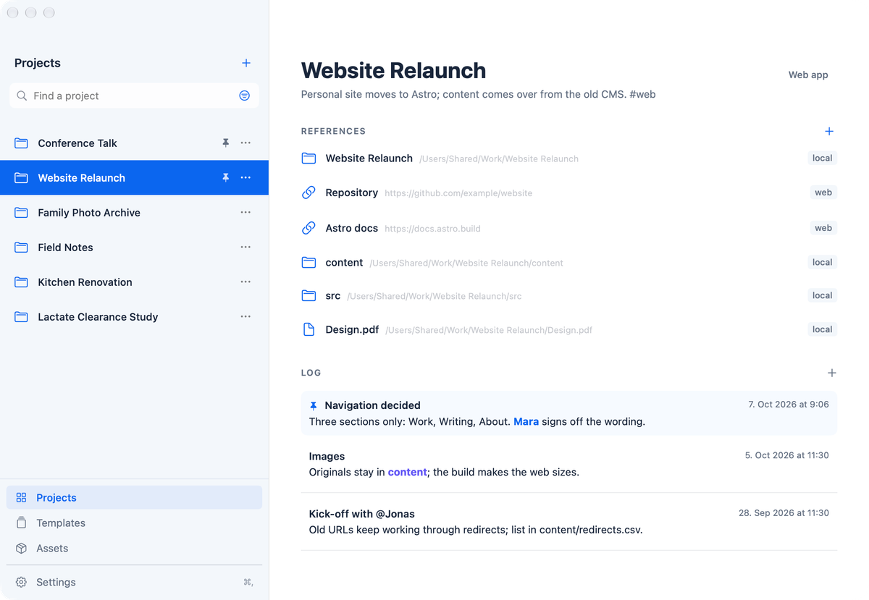
Task: Select the Kick-off with @Jonas log entry
Action: [569, 521]
